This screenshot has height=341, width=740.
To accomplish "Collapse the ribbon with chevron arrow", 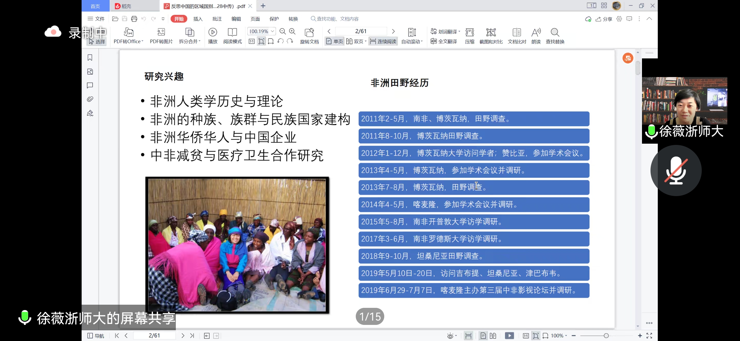I will (x=649, y=19).
